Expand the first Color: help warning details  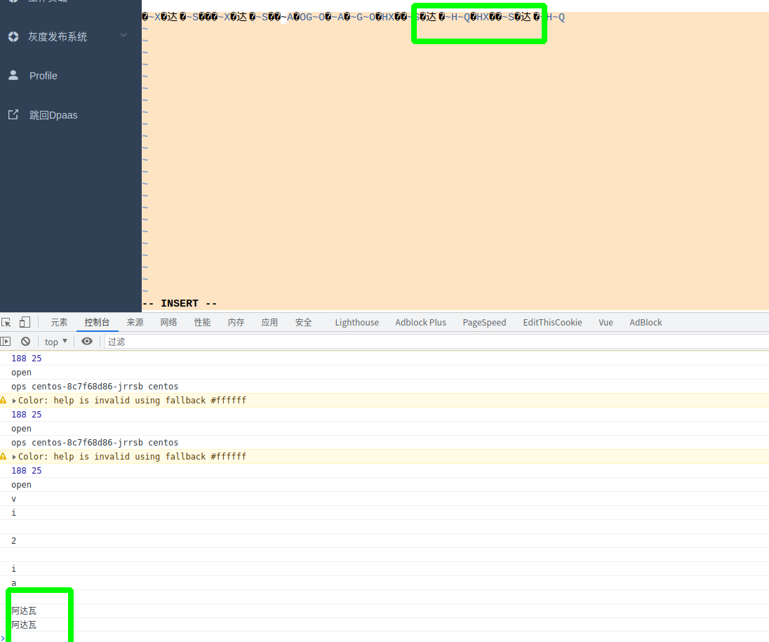click(14, 400)
